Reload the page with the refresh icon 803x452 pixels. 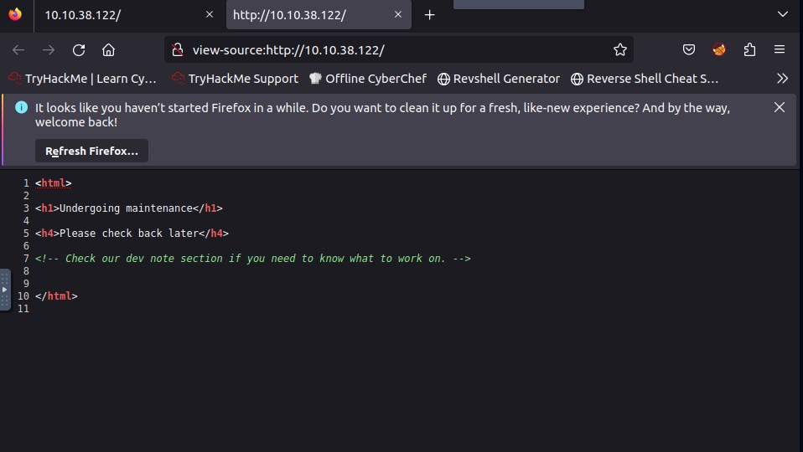79,50
